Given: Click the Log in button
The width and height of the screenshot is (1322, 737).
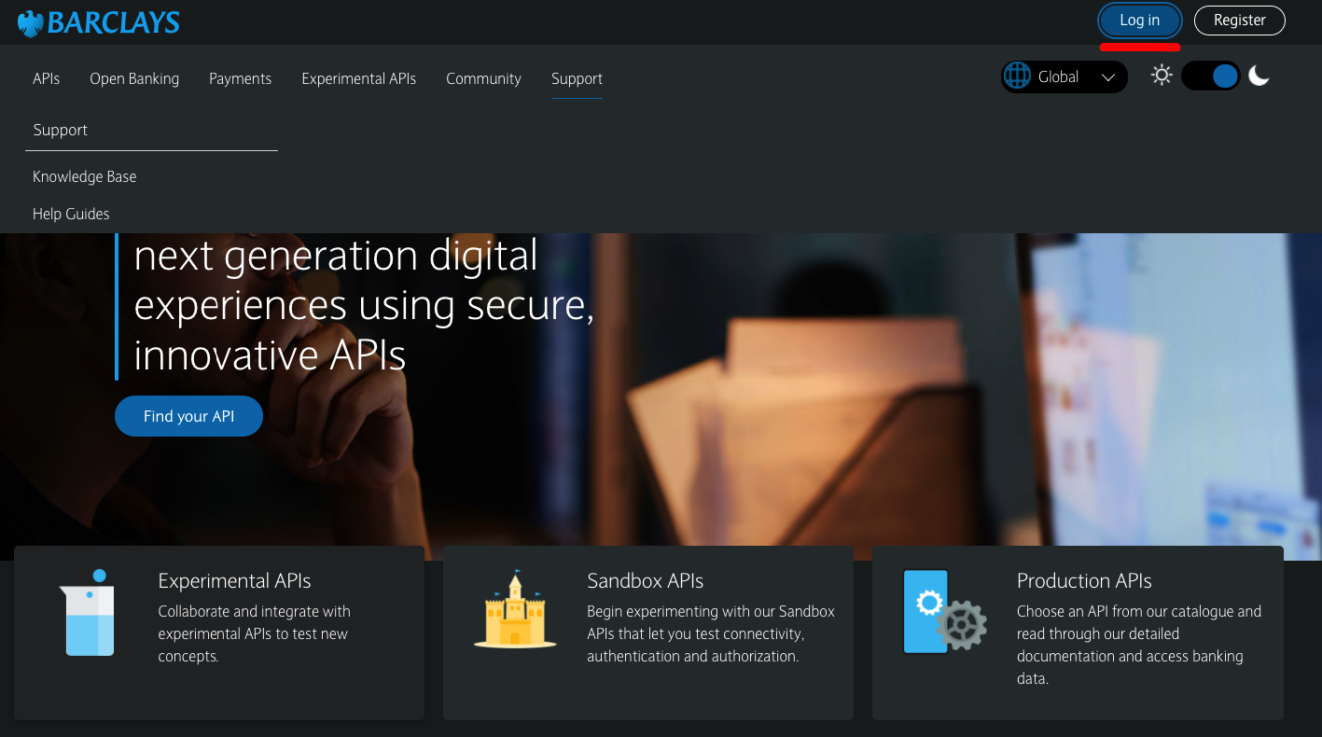Looking at the screenshot, I should (1140, 21).
